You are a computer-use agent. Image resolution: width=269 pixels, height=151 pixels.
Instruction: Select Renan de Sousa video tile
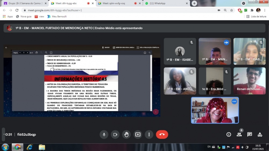(249, 81)
